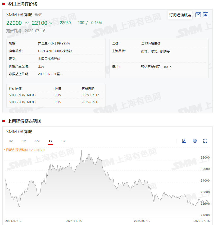Click definition value 仓库自提指导价
The image size is (214, 225).
[x=49, y=59]
